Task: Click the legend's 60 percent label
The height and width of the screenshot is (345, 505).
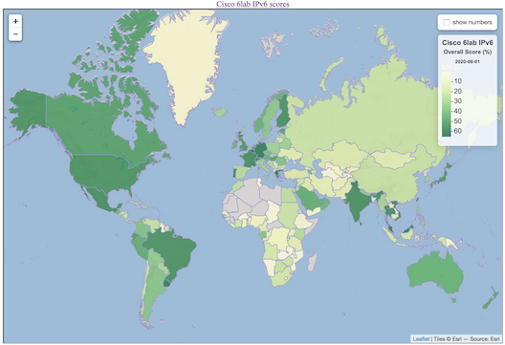Action: 457,131
